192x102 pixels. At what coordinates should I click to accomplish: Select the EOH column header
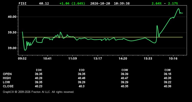tap(39, 70)
